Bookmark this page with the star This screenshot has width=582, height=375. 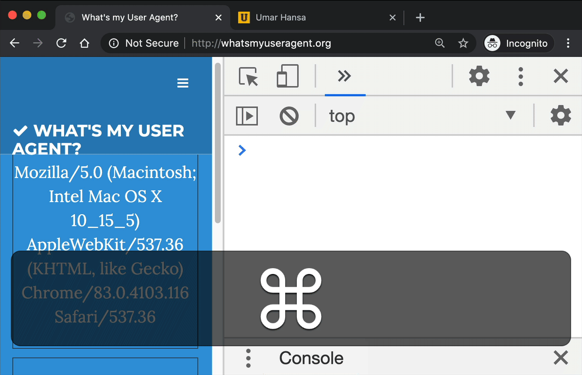coord(463,43)
